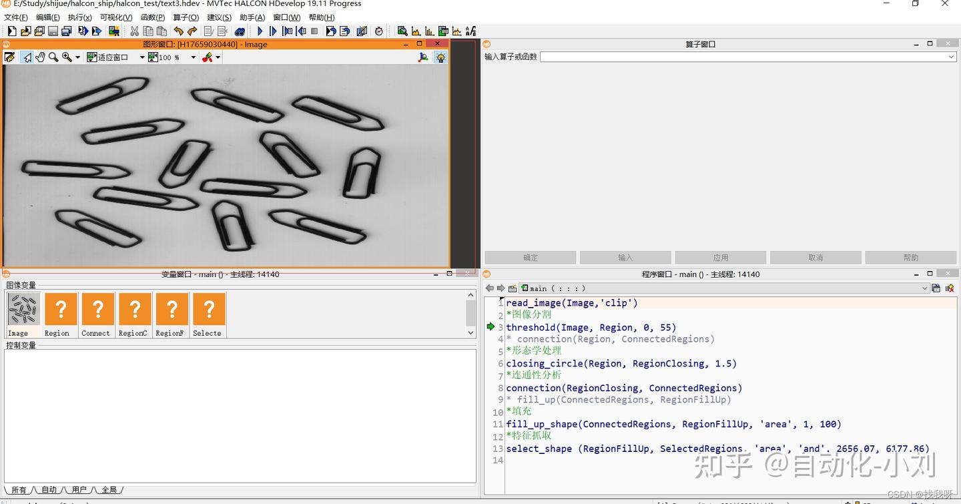The width and height of the screenshot is (961, 504).
Task: Open the draw color brush dropdown
Action: pyautogui.click(x=218, y=57)
